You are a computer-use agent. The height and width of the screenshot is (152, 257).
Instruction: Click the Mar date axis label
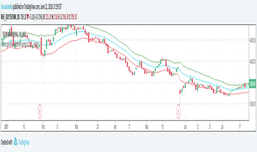(76, 127)
